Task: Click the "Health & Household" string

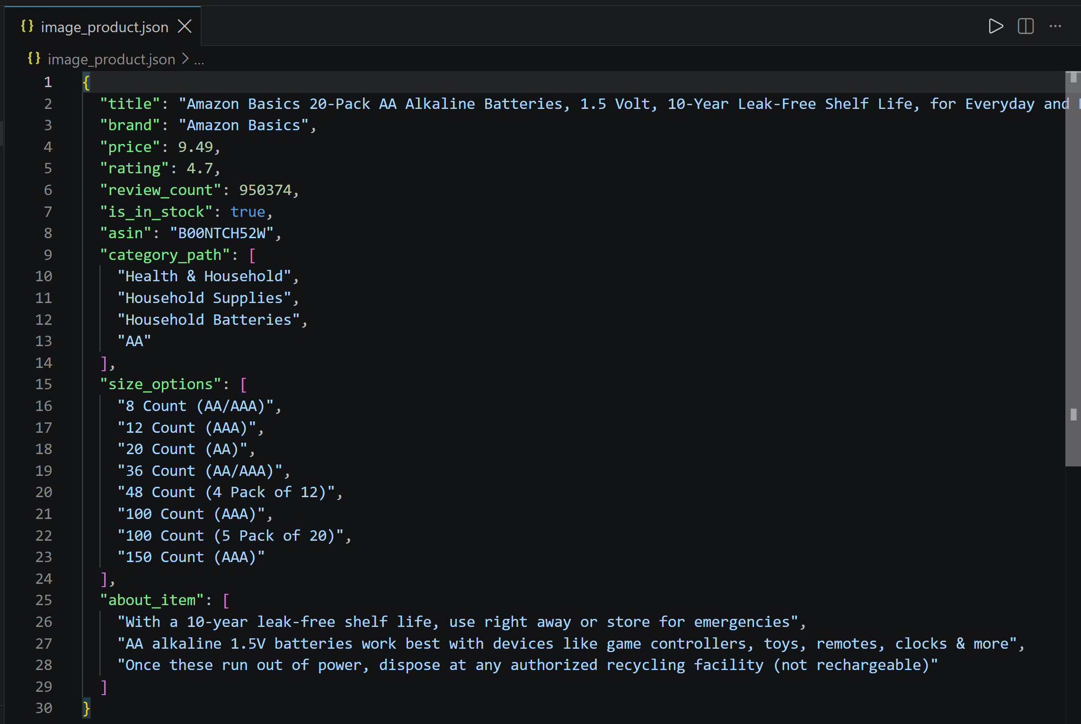Action: coord(204,276)
